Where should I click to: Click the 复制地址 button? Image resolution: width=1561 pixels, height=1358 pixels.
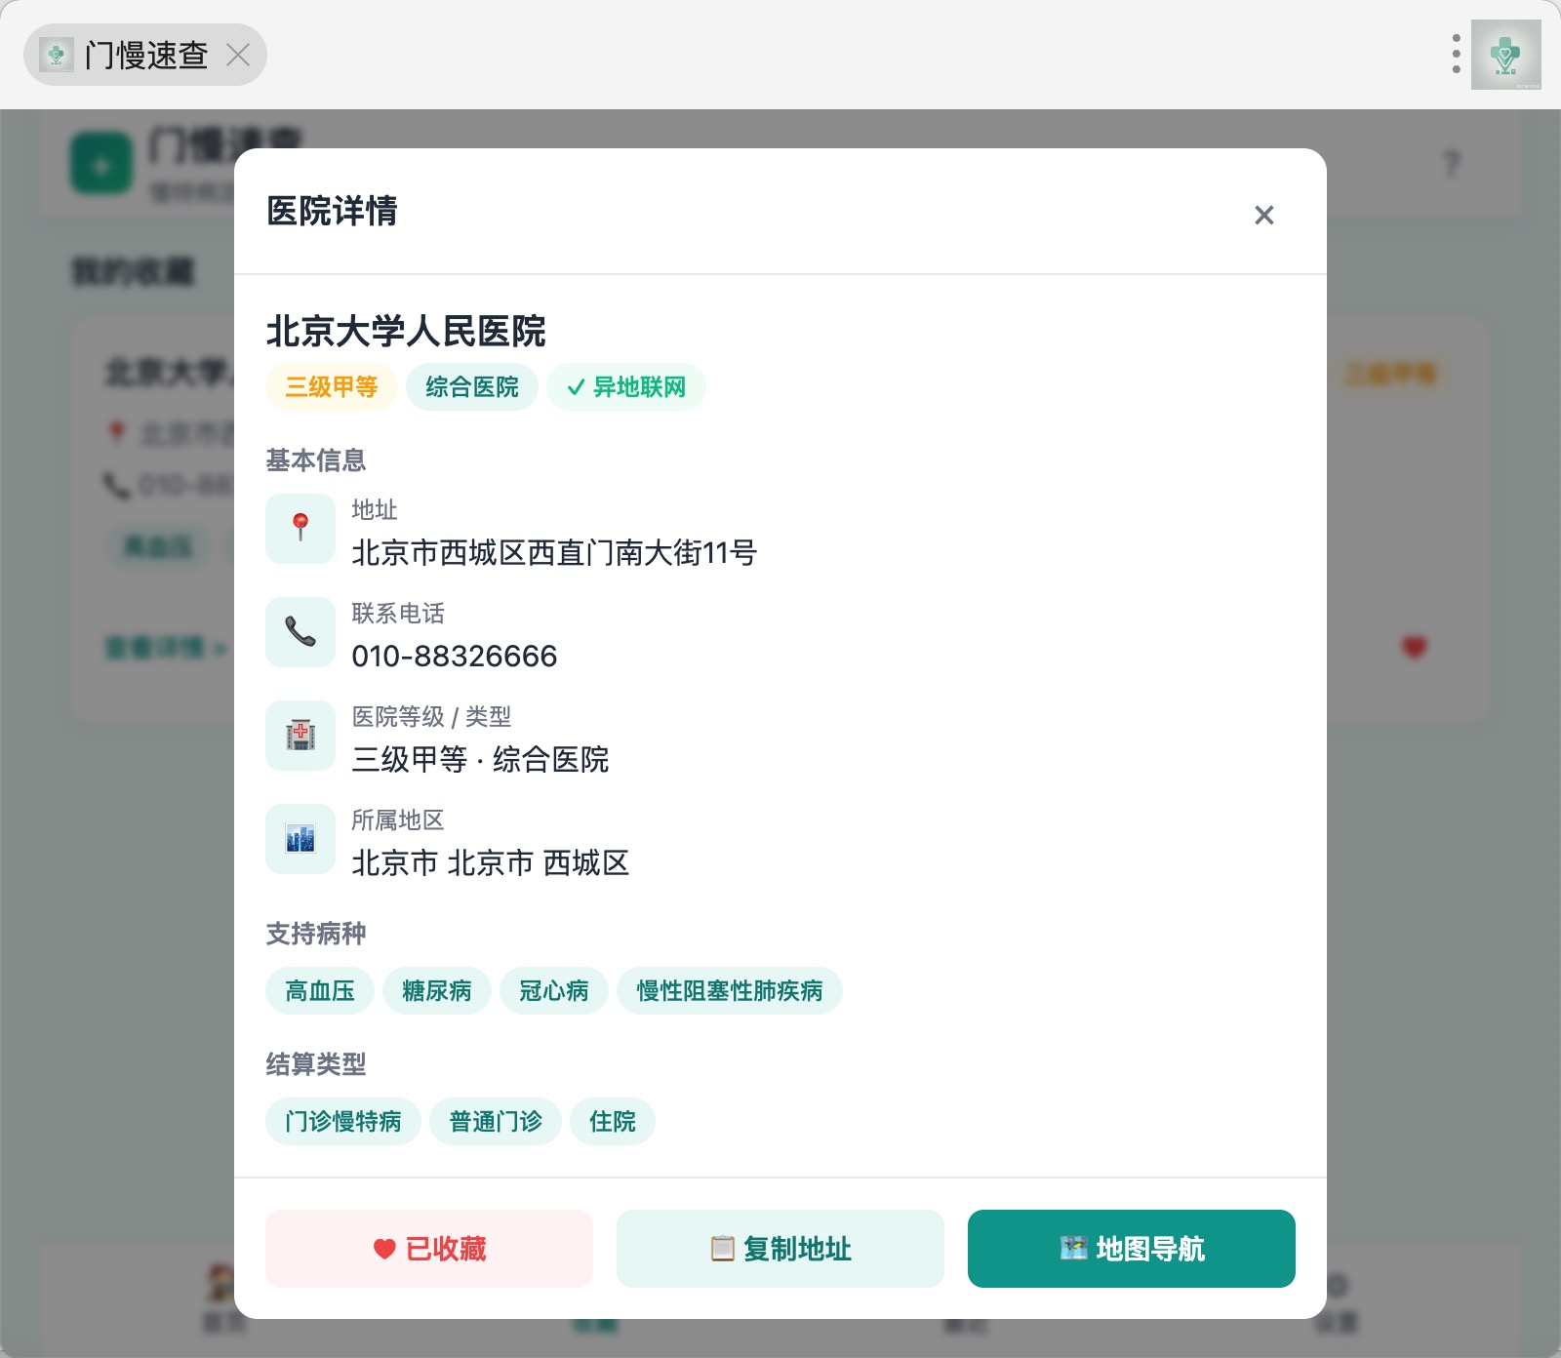click(780, 1249)
